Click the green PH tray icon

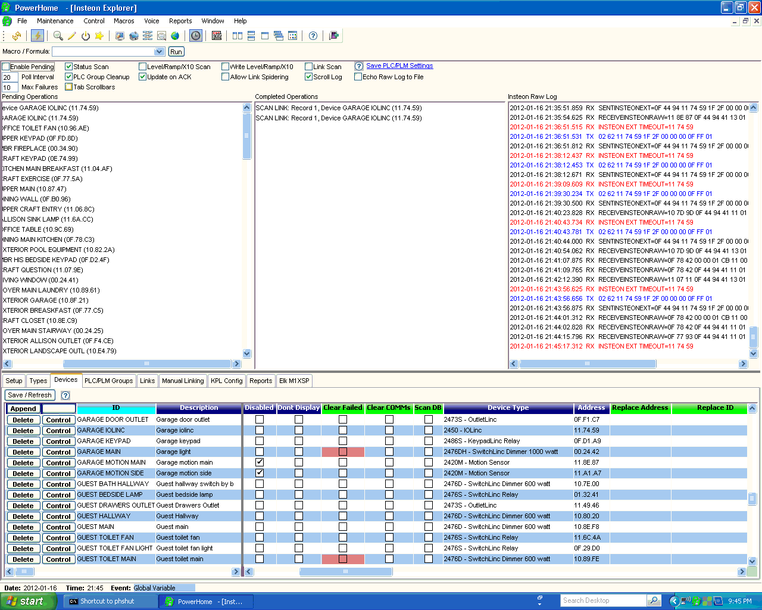coord(696,601)
